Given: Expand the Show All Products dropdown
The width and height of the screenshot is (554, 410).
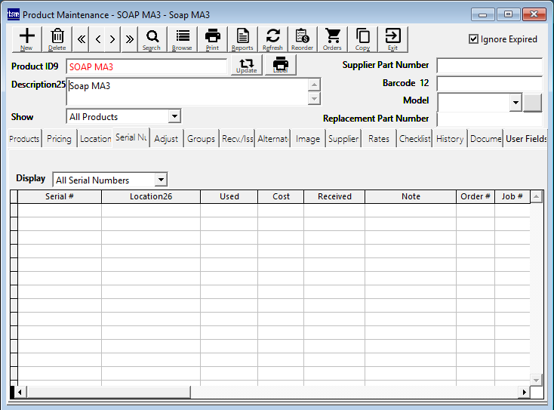Looking at the screenshot, I should coord(174,116).
